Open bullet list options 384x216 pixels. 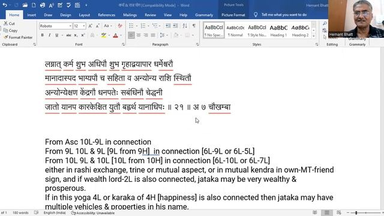tap(137, 26)
